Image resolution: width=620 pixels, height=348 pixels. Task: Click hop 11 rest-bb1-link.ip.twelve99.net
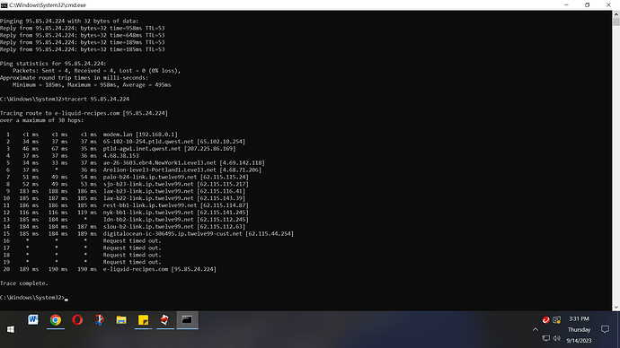175,205
